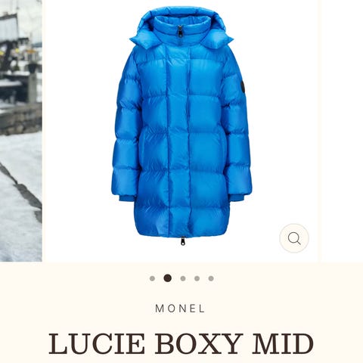363x363 pixels.
Task: Click the bottom zipper pull of jacket
Action: 182,240
